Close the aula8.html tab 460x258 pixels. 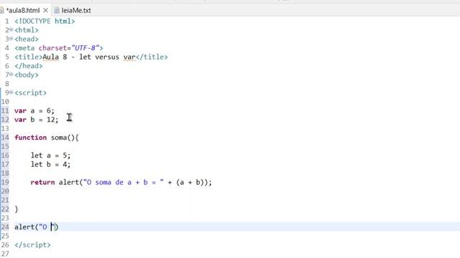(45, 11)
